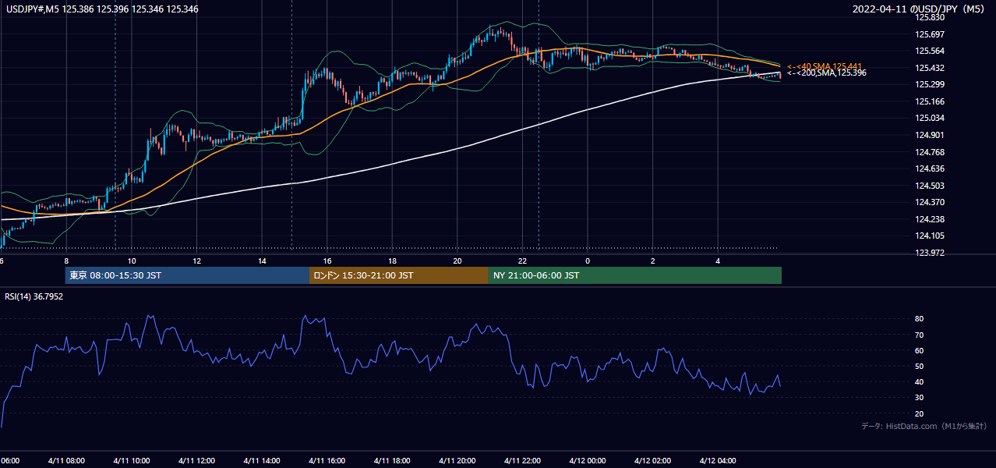Click the ロンドン 15:30-21:00 JST session bar
The width and height of the screenshot is (996, 468).
click(x=399, y=275)
